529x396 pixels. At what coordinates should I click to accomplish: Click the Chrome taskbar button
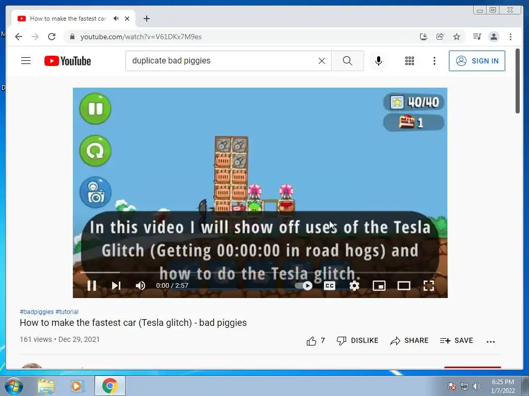click(x=110, y=386)
